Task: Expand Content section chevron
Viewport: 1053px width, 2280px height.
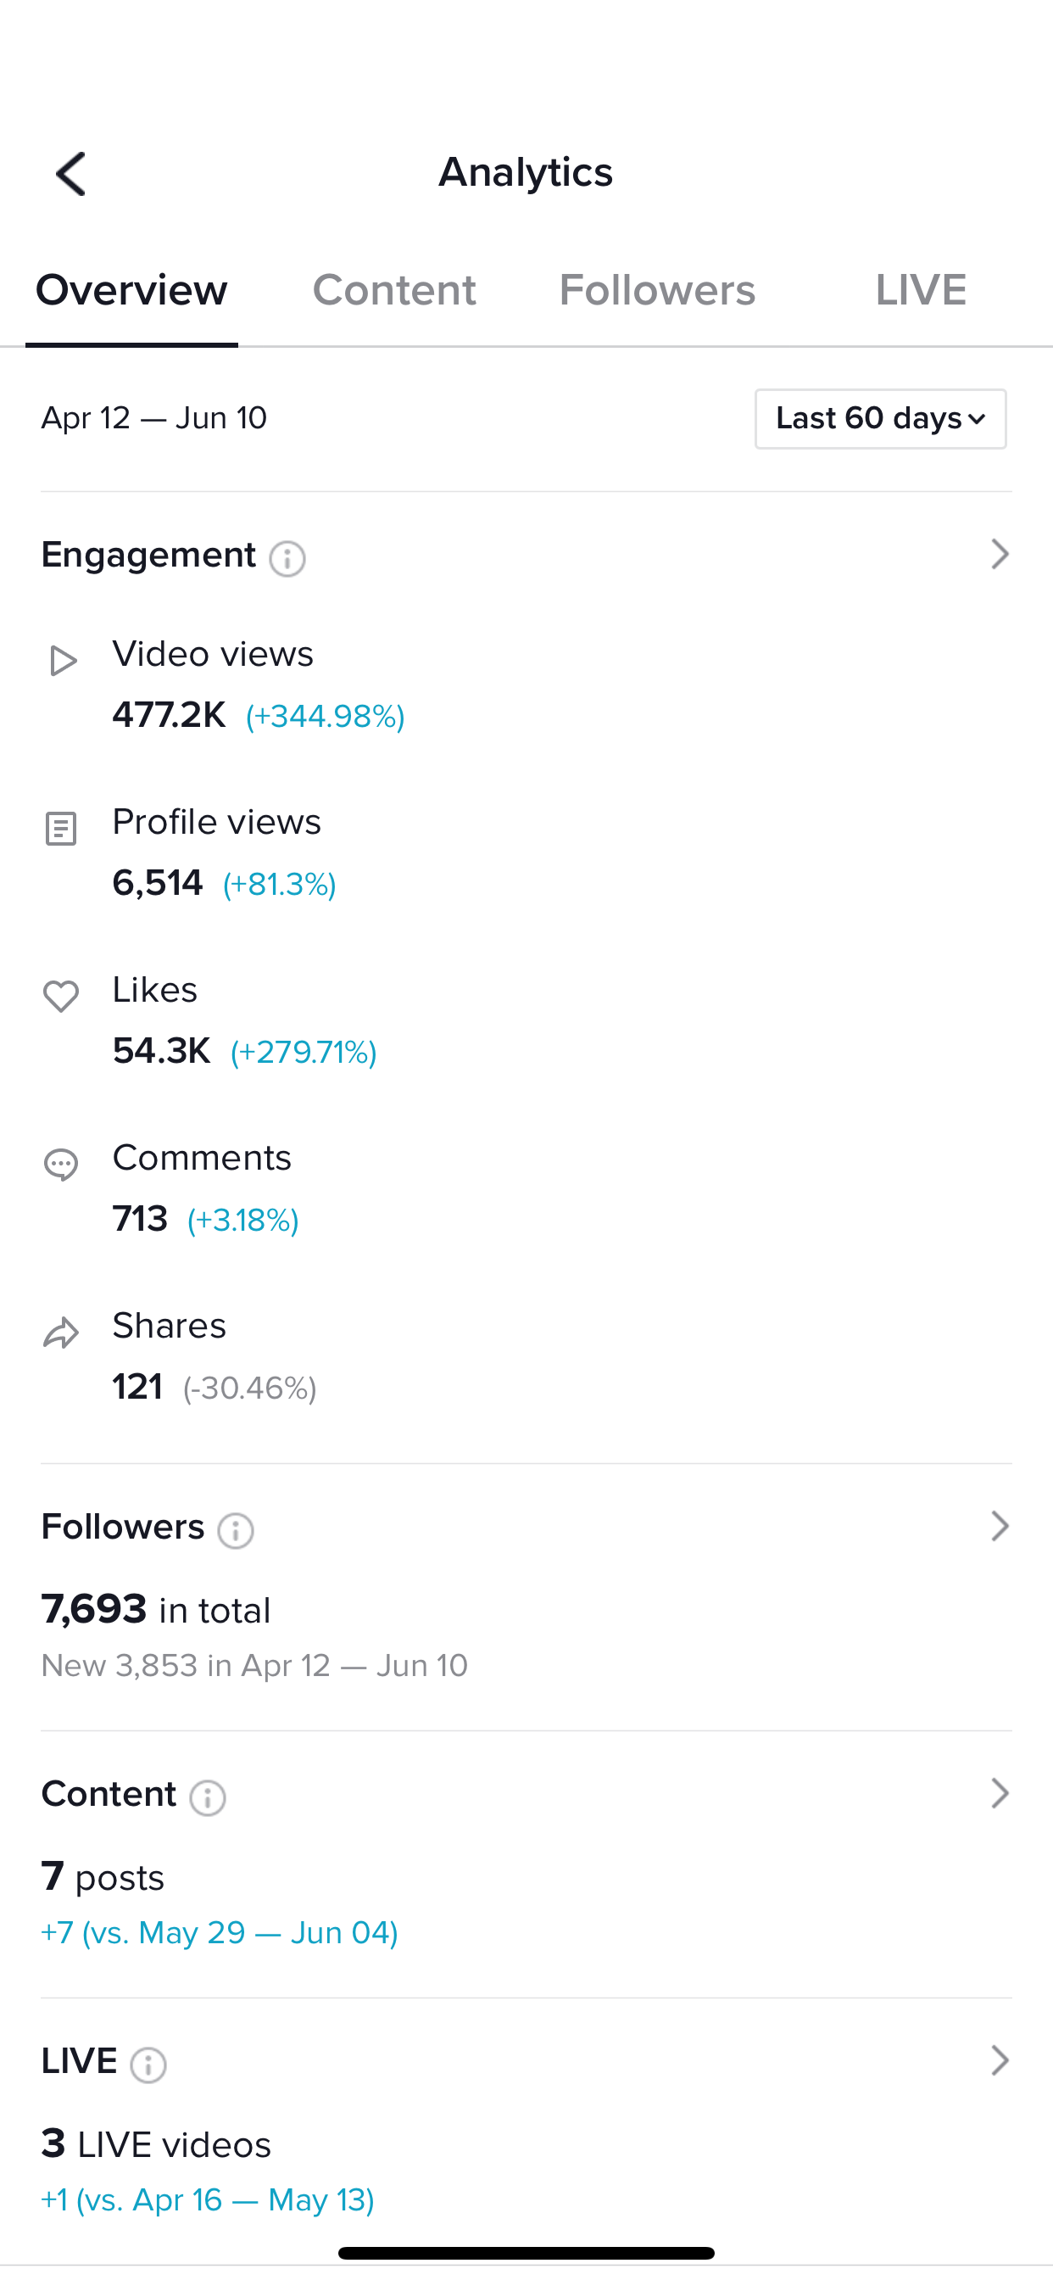Action: click(x=999, y=1793)
